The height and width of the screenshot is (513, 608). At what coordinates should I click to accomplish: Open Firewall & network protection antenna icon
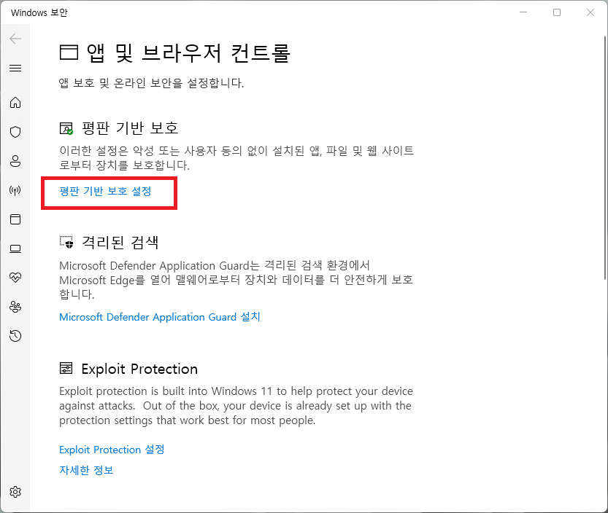click(15, 190)
